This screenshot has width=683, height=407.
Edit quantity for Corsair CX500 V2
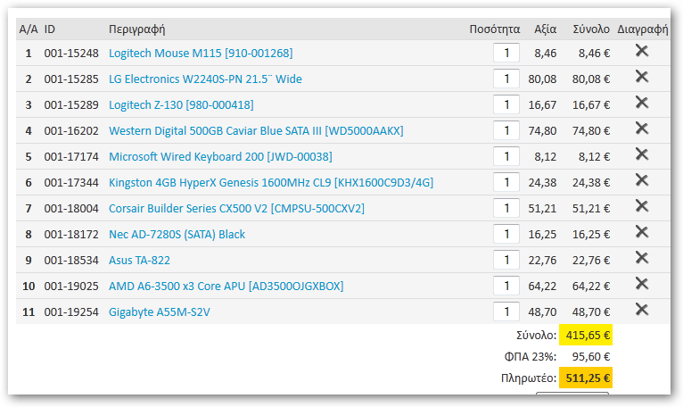click(x=506, y=209)
